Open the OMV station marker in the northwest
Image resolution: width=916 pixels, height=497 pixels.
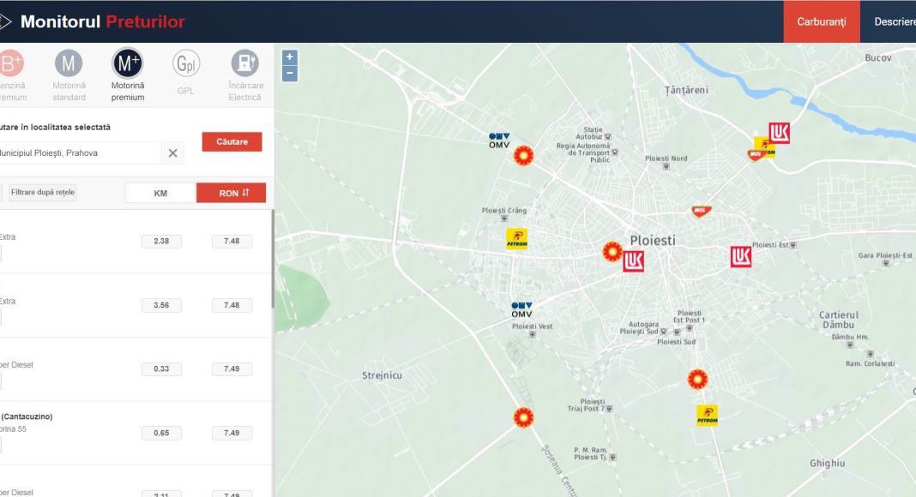[499, 141]
